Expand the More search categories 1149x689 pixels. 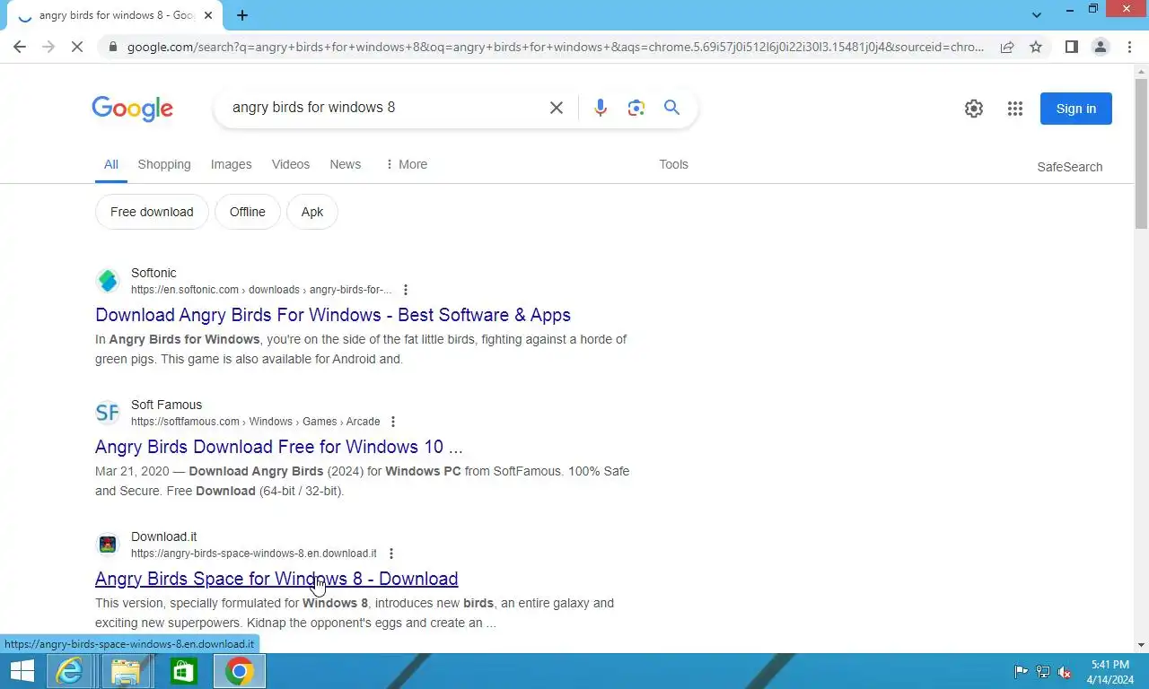click(406, 164)
